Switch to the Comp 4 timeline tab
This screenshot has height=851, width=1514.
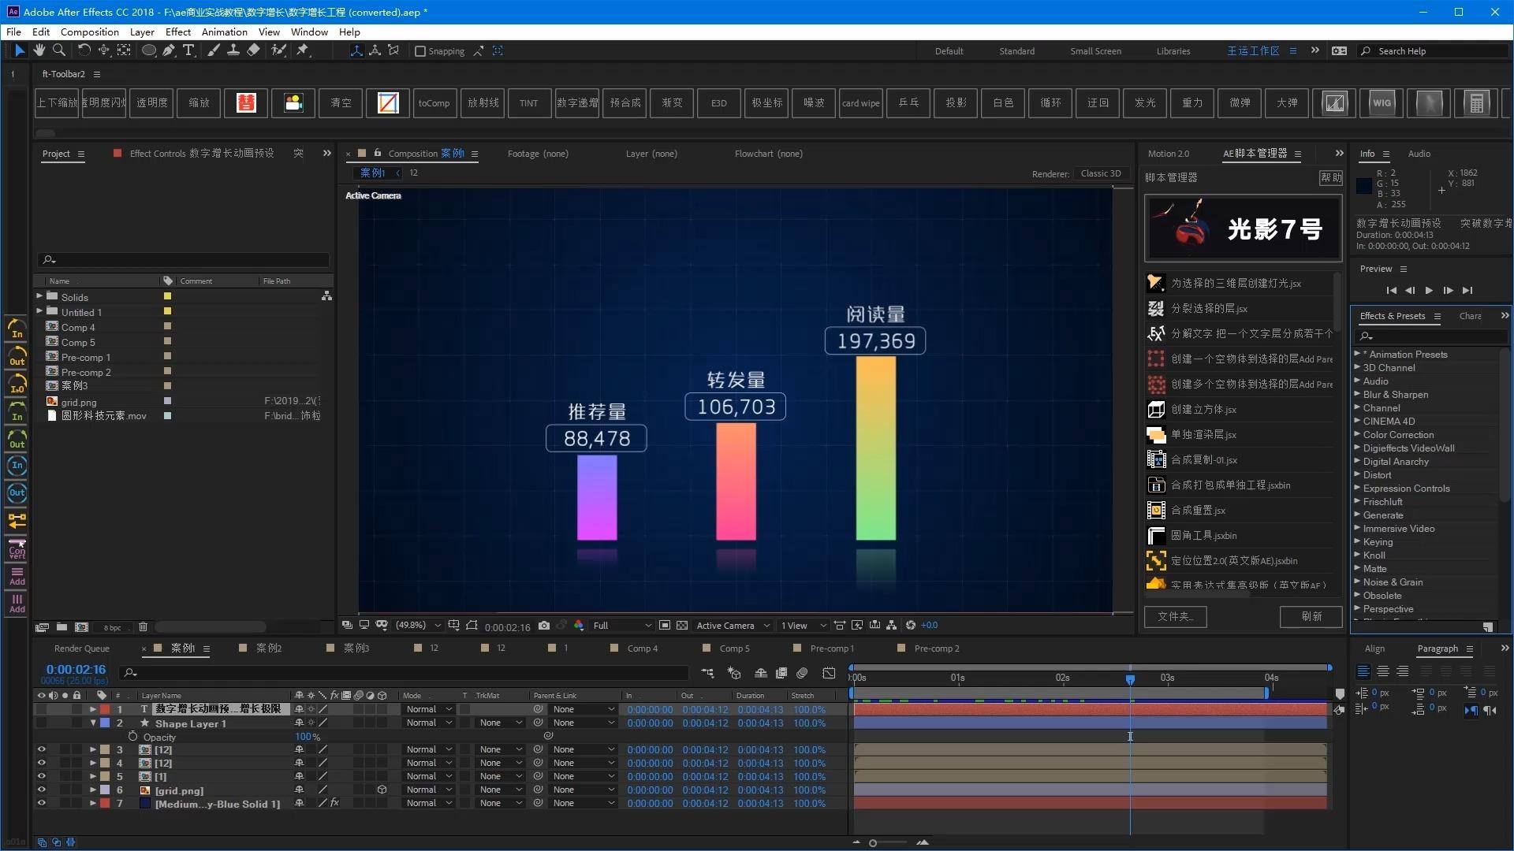click(x=643, y=648)
